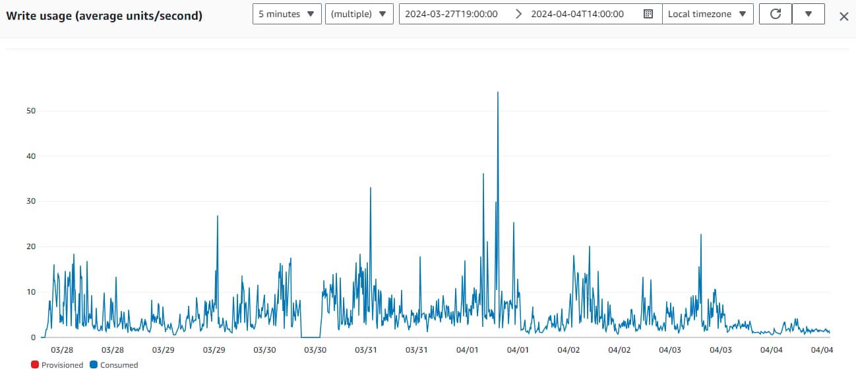The width and height of the screenshot is (856, 375).
Task: Edit end time 2024-04-04T14:00:00
Action: click(577, 14)
